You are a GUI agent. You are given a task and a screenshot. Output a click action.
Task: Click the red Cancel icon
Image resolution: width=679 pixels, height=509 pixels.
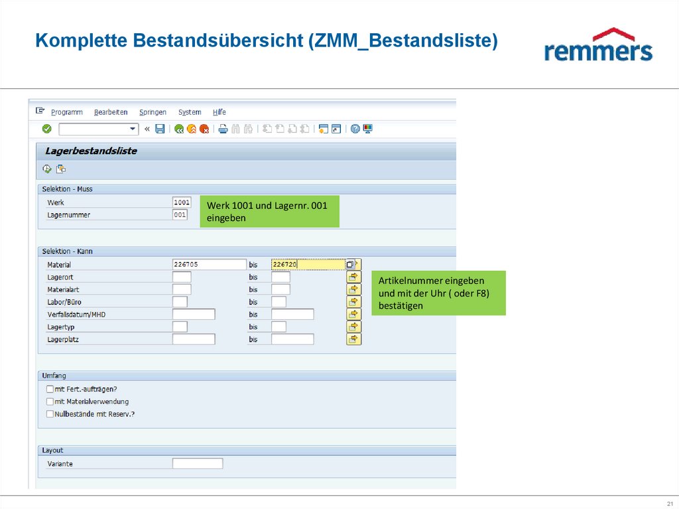(204, 128)
